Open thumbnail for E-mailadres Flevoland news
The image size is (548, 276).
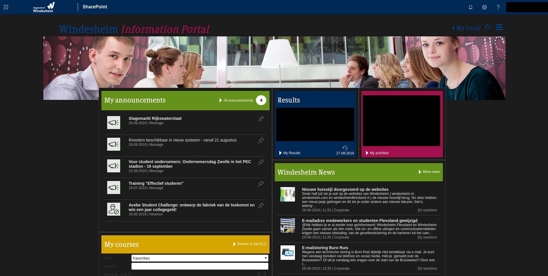(x=288, y=225)
